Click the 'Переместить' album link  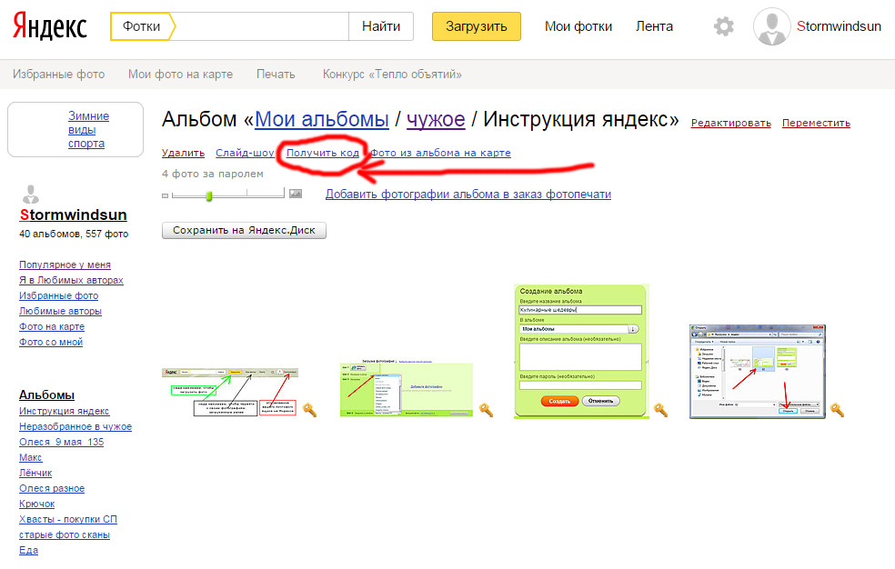tap(816, 123)
